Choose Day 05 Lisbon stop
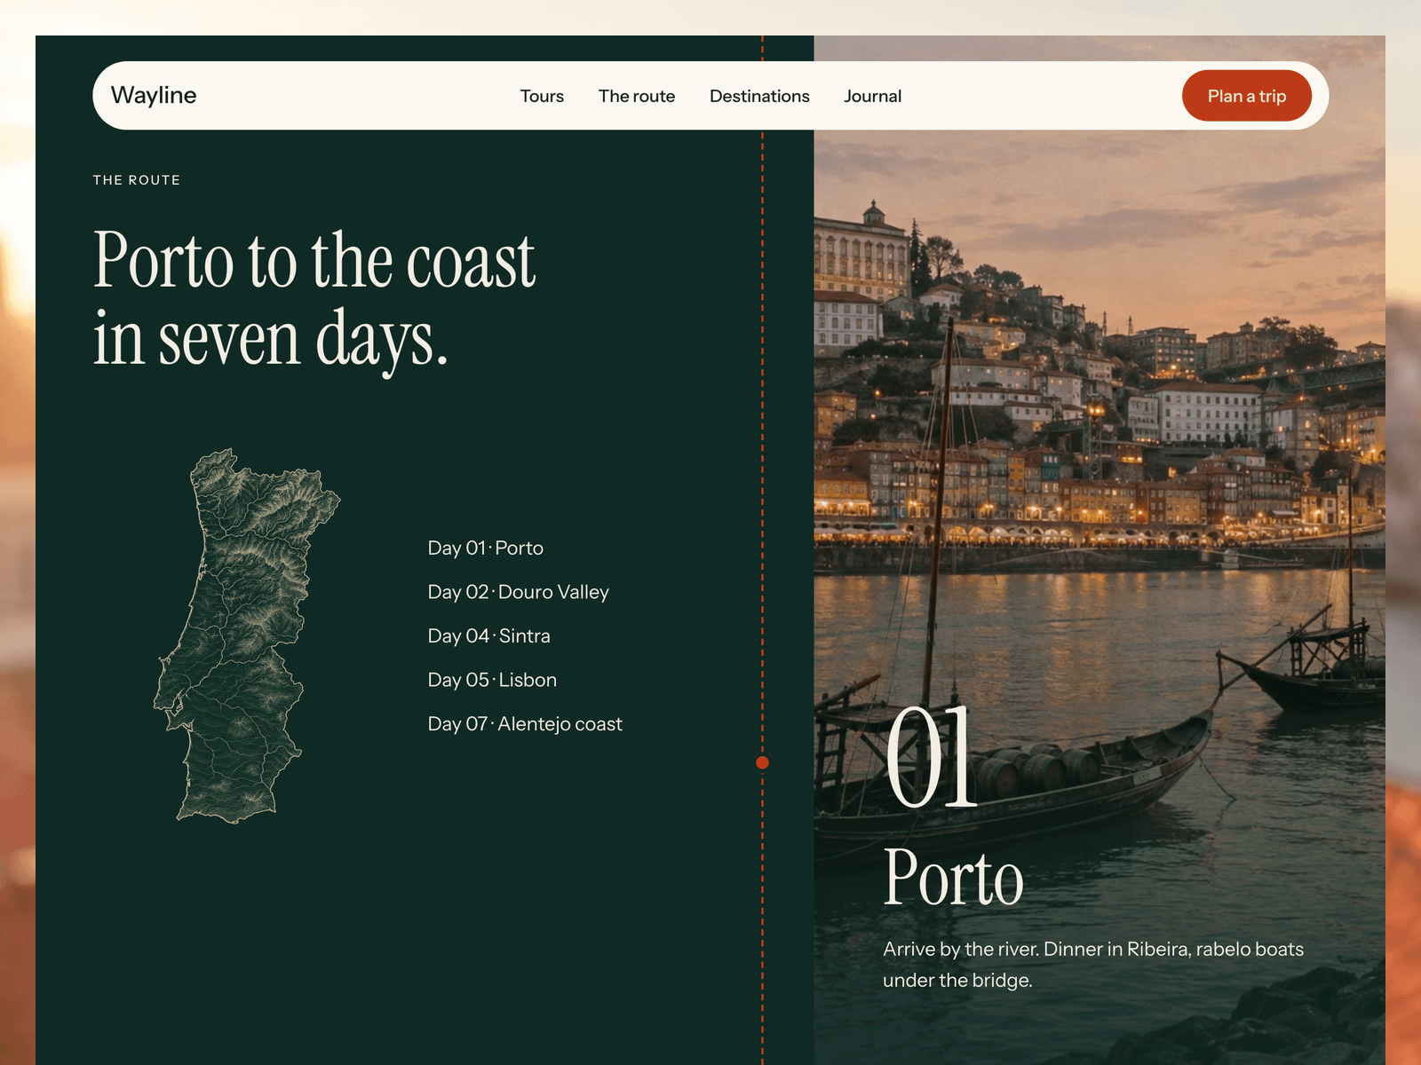The height and width of the screenshot is (1065, 1421). point(493,680)
